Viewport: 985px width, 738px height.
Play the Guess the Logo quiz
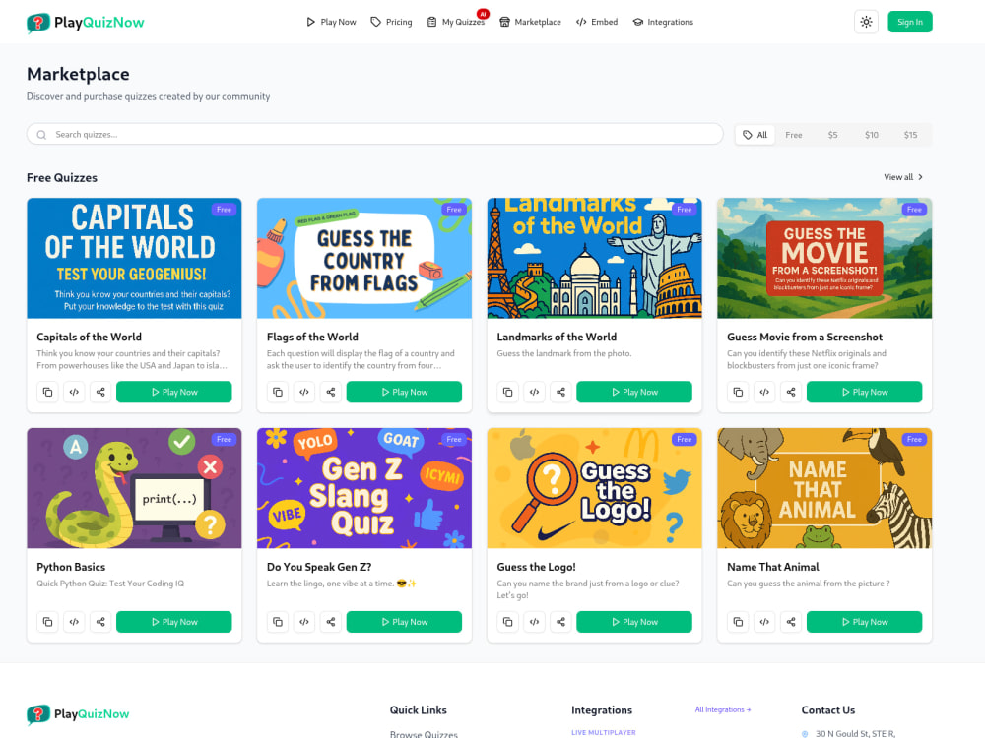coord(634,622)
